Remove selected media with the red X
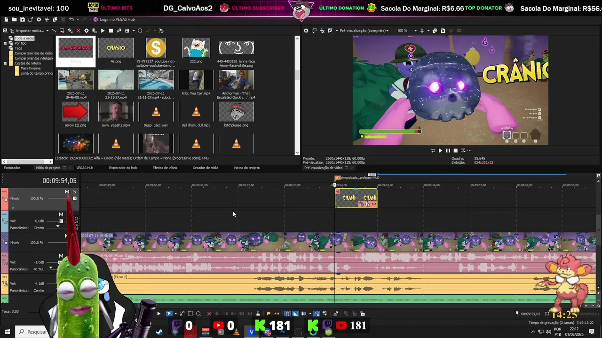602x338 pixels. (x=78, y=31)
